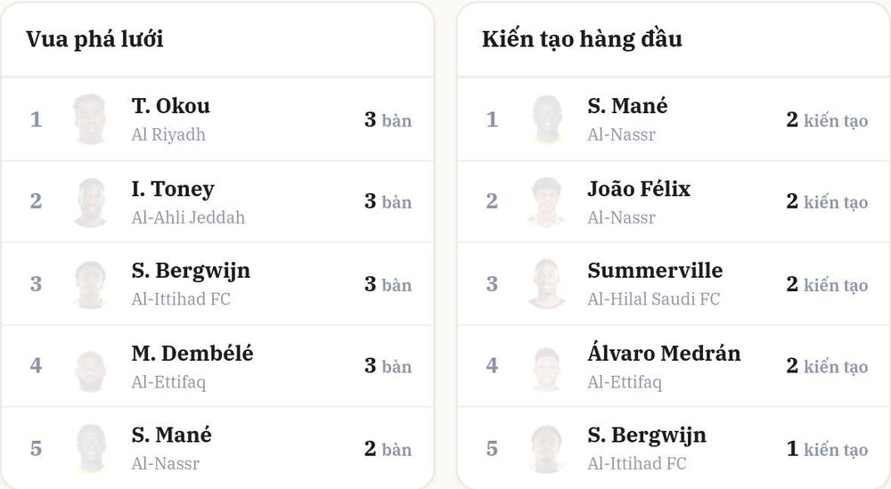Click João Félix's player avatar
The width and height of the screenshot is (891, 489).
click(x=547, y=202)
